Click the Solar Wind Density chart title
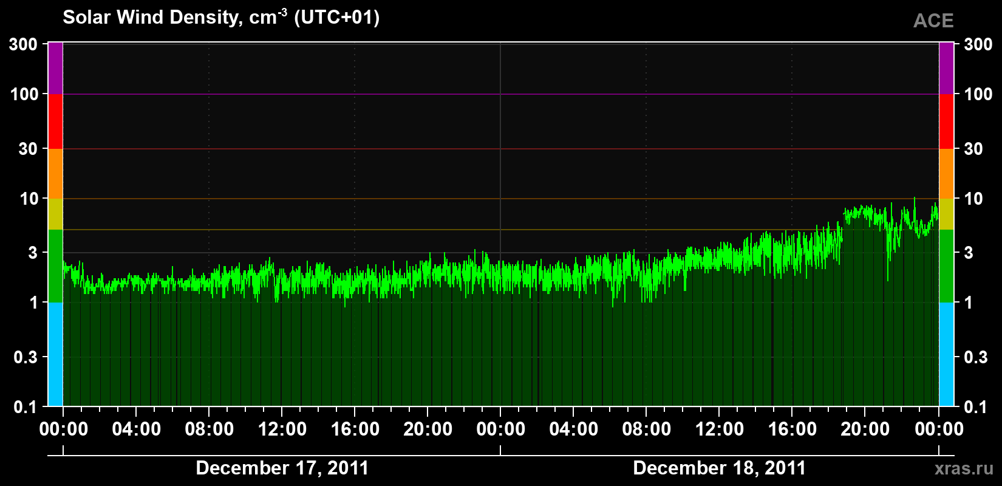 tap(222, 17)
